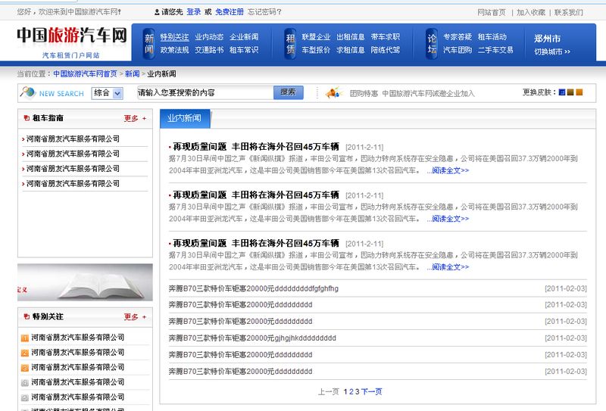
Task: Click the 登录 login link
Action: 194,12
